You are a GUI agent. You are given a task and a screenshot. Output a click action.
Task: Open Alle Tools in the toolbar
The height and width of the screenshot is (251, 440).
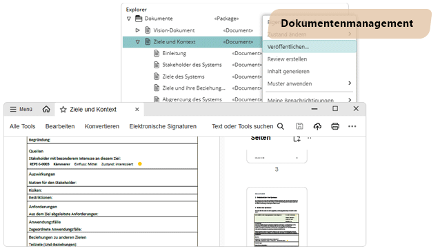pyautogui.click(x=23, y=126)
